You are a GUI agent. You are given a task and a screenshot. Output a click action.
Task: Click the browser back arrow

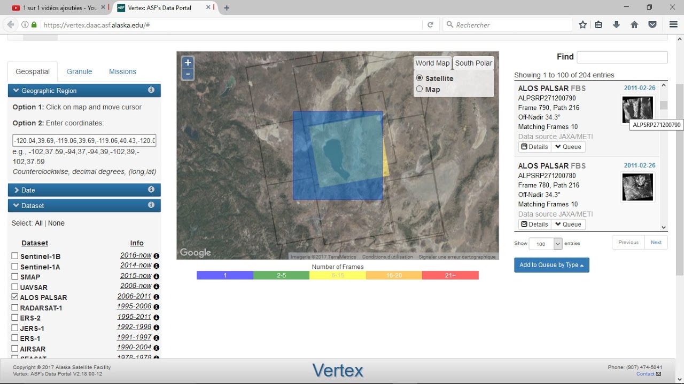11,25
